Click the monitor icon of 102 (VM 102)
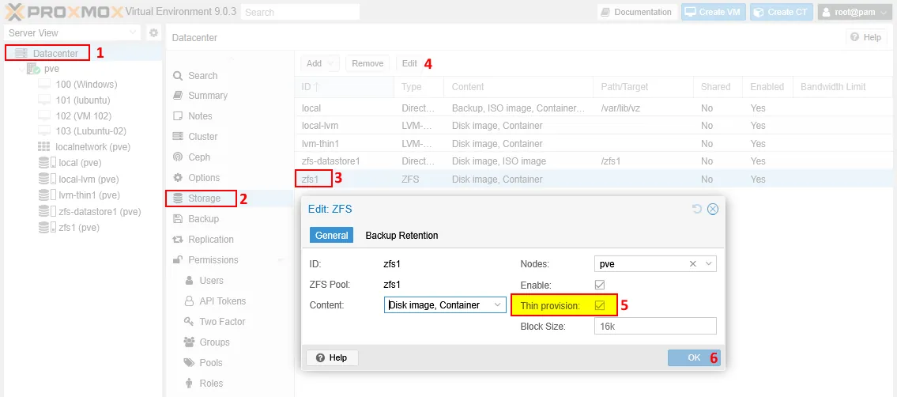Image resolution: width=897 pixels, height=397 pixels. tap(44, 115)
